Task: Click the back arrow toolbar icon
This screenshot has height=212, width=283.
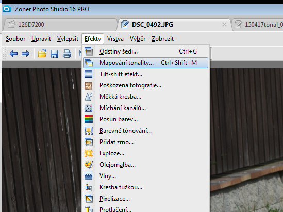Action: click(x=13, y=54)
